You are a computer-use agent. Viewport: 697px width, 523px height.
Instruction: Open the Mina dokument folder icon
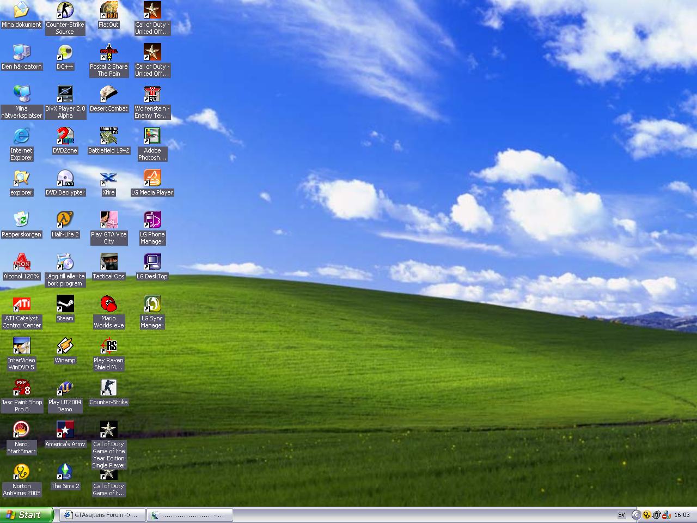(21, 10)
